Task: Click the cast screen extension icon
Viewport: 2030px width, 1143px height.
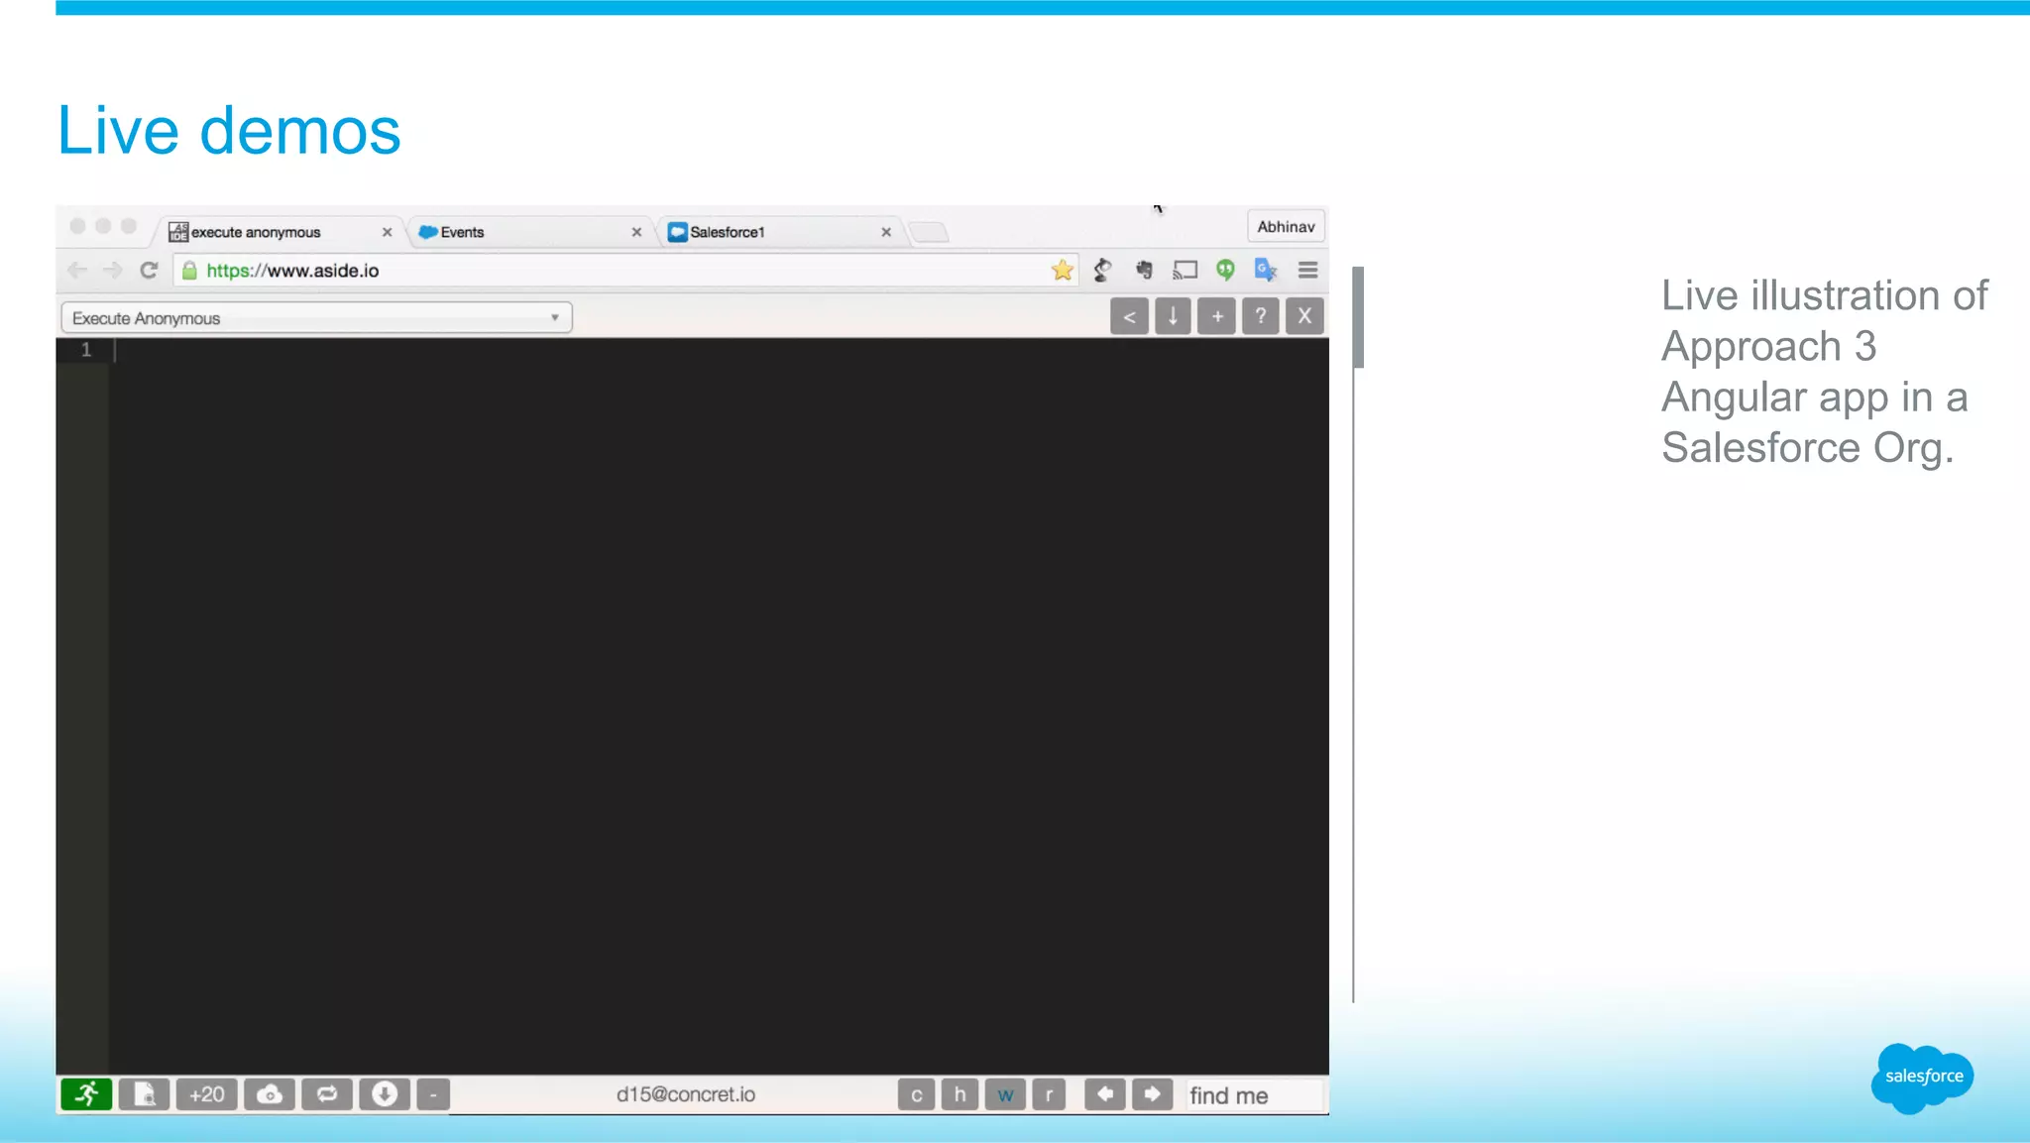Action: (1185, 270)
